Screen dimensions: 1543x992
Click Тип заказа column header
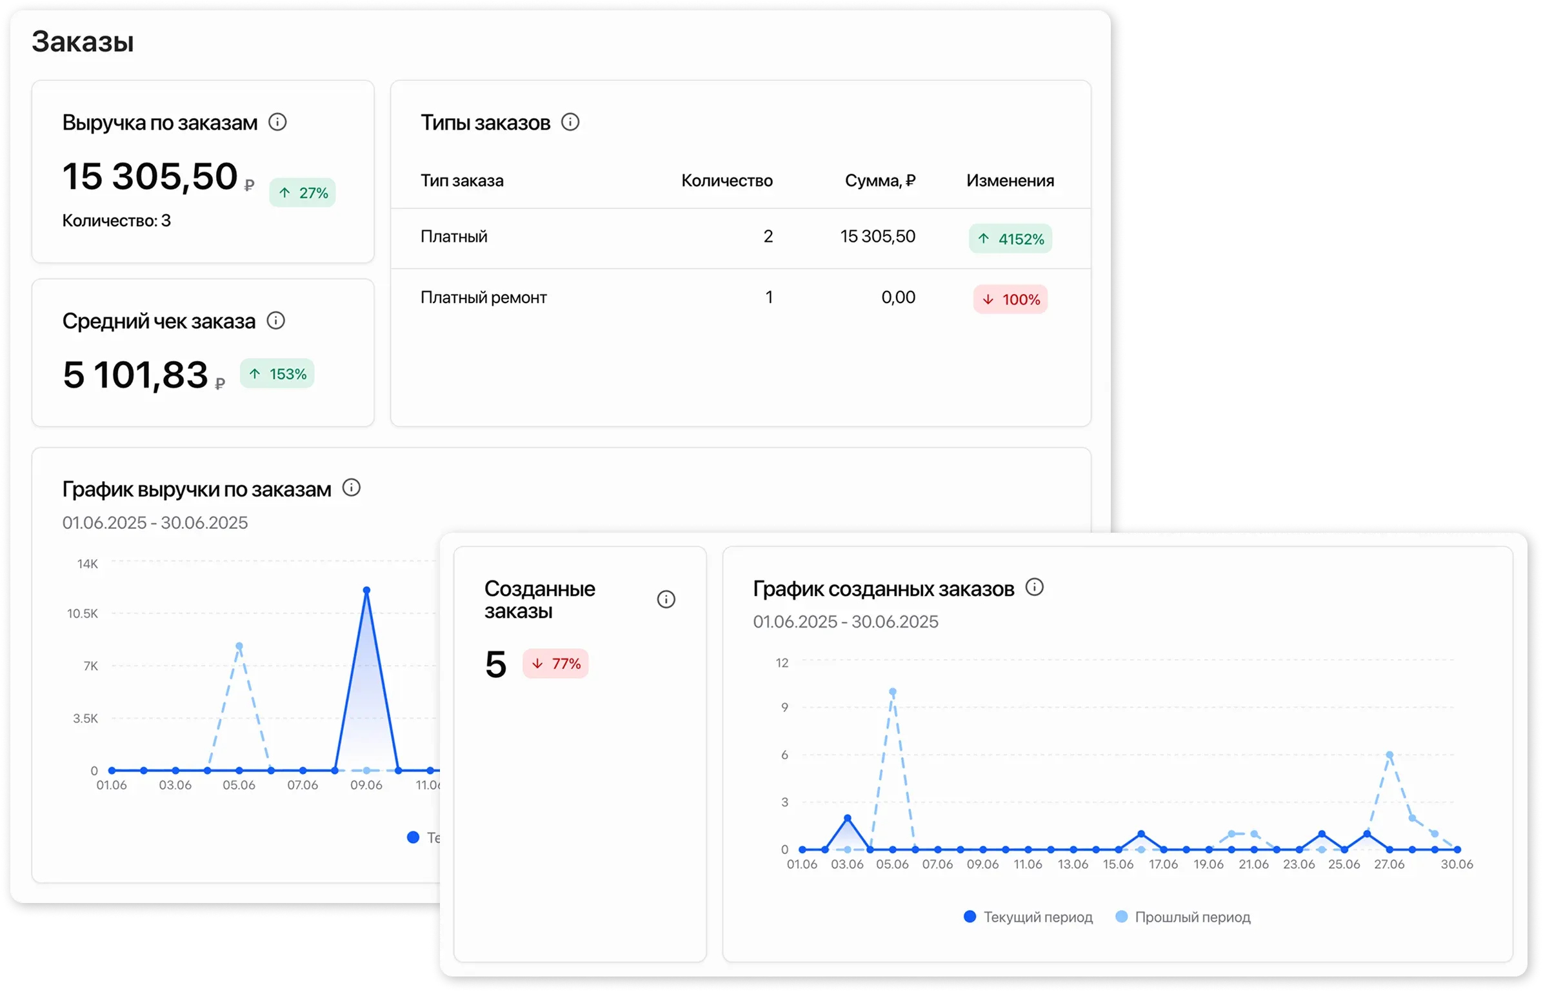tap(462, 181)
